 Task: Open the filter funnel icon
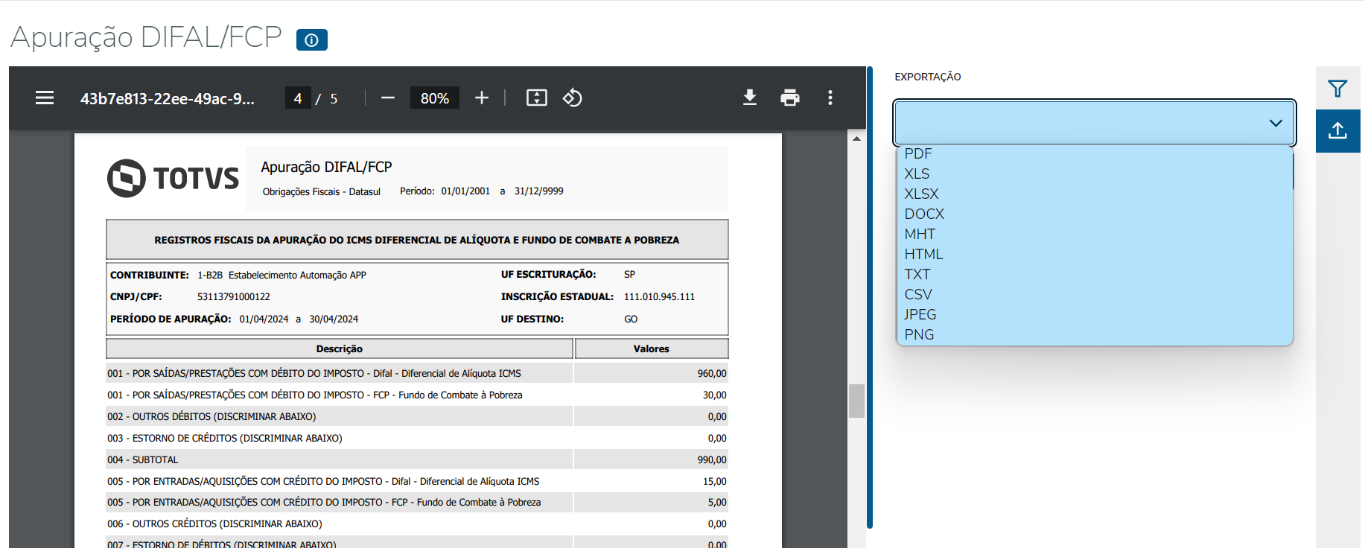click(1337, 89)
